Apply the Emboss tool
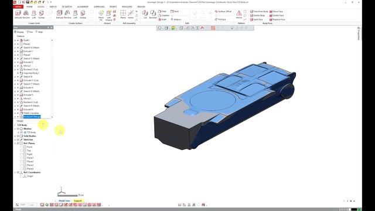The width and height of the screenshot is (375, 211). (x=176, y=19)
